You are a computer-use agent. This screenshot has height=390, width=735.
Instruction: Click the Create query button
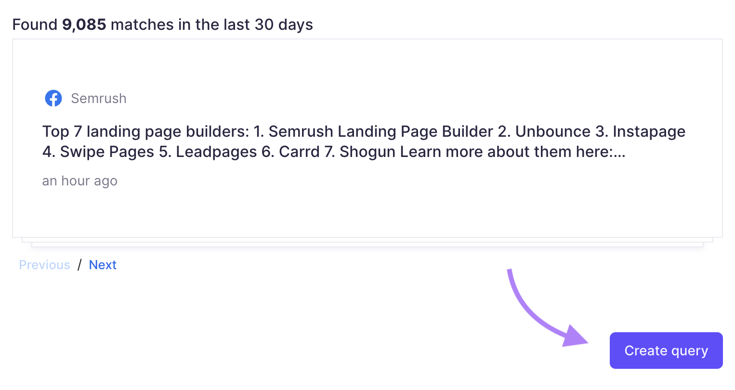(x=666, y=351)
